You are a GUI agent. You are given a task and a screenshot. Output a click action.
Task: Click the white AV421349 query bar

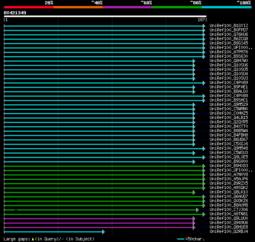(x=105, y=16)
